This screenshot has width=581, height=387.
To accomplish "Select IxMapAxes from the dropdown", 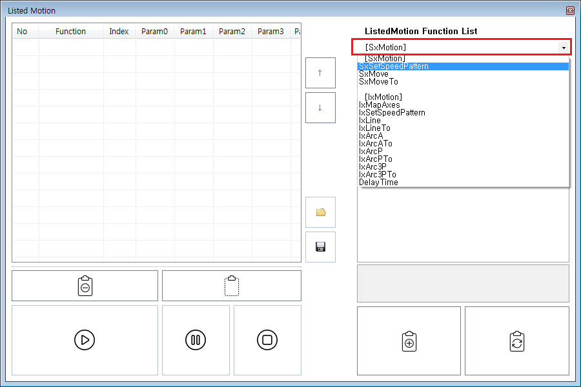I will pos(380,105).
